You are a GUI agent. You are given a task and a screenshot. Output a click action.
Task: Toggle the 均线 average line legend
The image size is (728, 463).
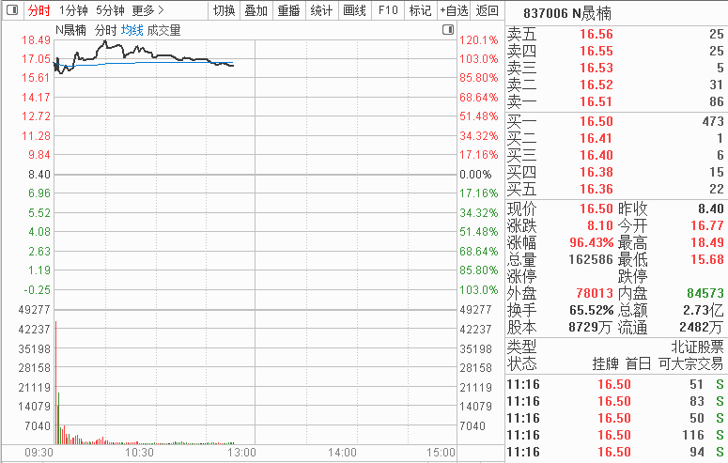pyautogui.click(x=132, y=31)
